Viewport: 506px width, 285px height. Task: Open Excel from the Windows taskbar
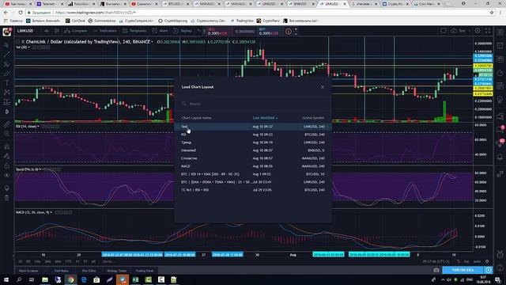click(x=135, y=279)
